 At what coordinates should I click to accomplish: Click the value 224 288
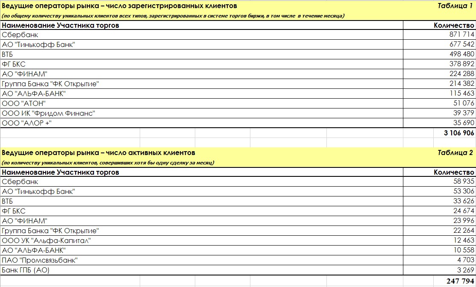tap(462, 74)
